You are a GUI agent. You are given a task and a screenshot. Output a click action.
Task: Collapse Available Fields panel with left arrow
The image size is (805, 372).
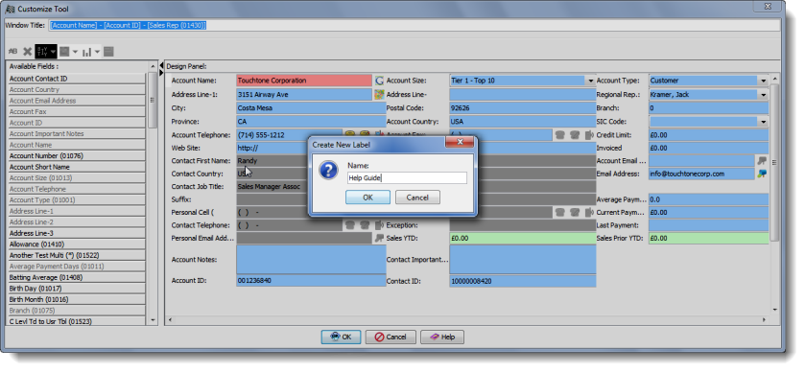(161, 66)
